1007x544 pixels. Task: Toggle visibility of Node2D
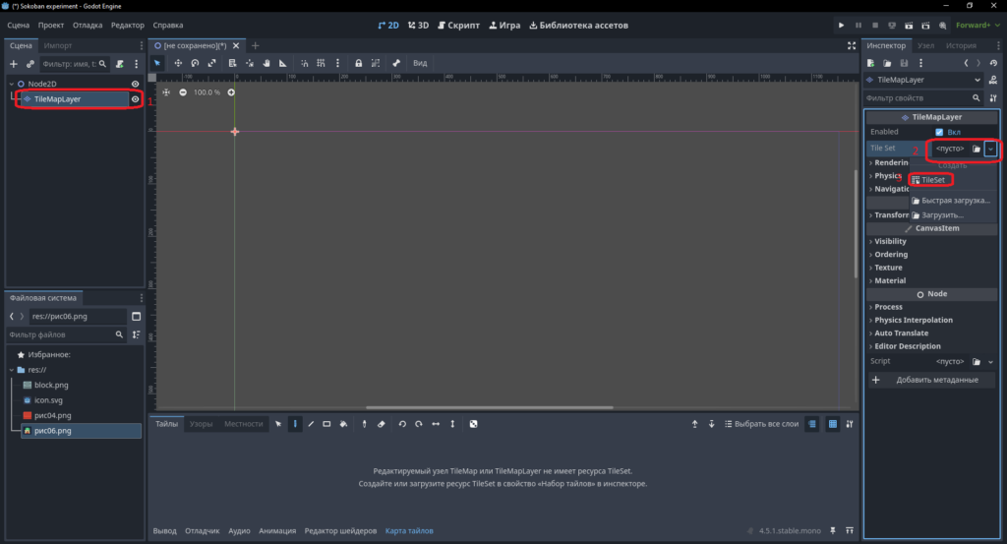coord(135,84)
